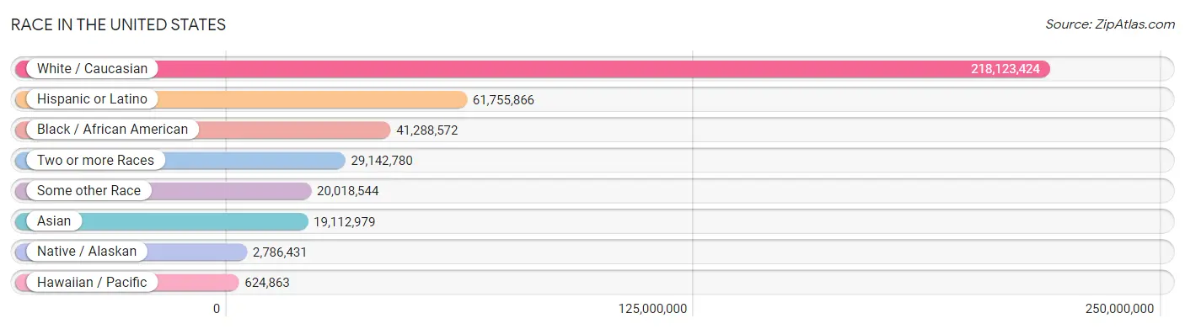Open the Source: ZipAtlas.com link
This screenshot has height=329, width=1185.
click(x=1110, y=24)
